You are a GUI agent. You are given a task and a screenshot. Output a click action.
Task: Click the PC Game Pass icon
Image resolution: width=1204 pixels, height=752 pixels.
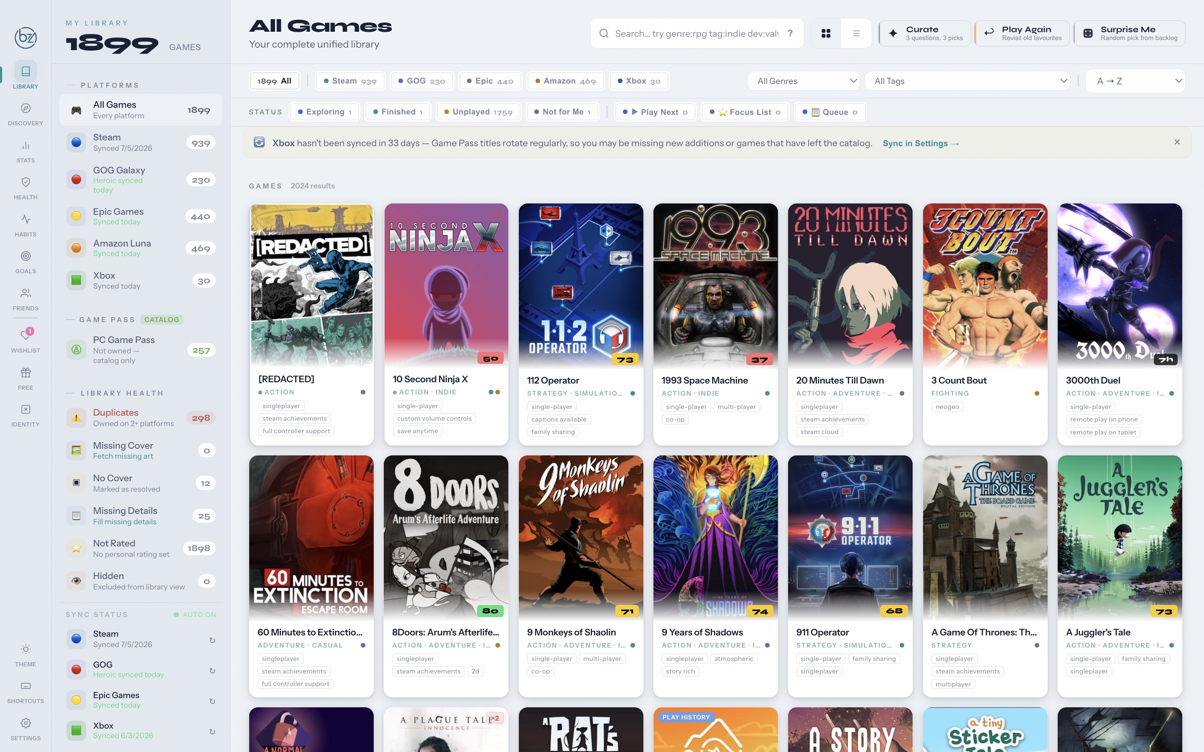pos(76,350)
